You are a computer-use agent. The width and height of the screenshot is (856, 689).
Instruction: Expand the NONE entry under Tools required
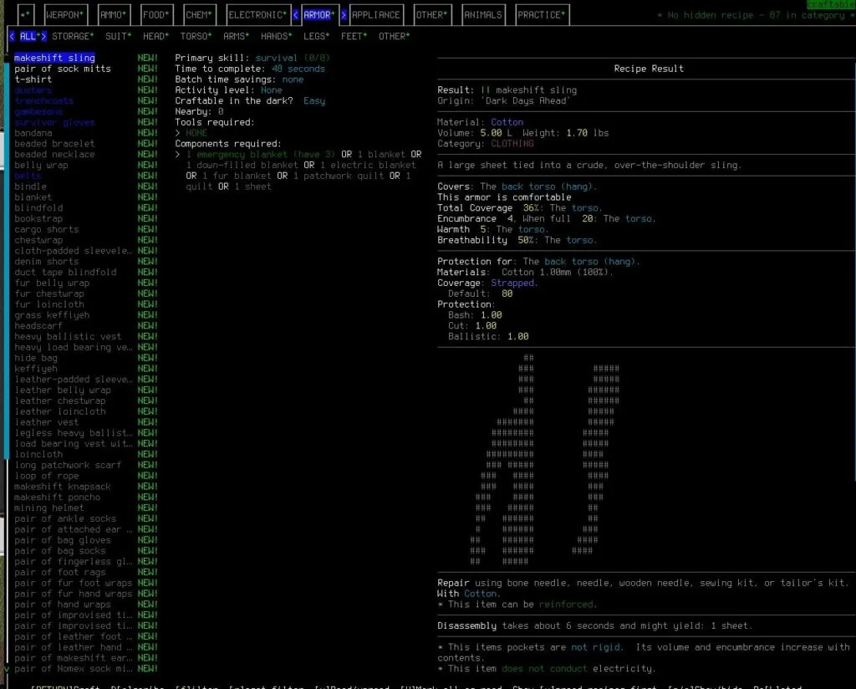point(196,132)
